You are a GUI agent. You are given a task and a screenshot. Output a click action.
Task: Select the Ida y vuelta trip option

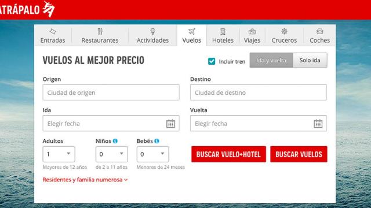(271, 60)
